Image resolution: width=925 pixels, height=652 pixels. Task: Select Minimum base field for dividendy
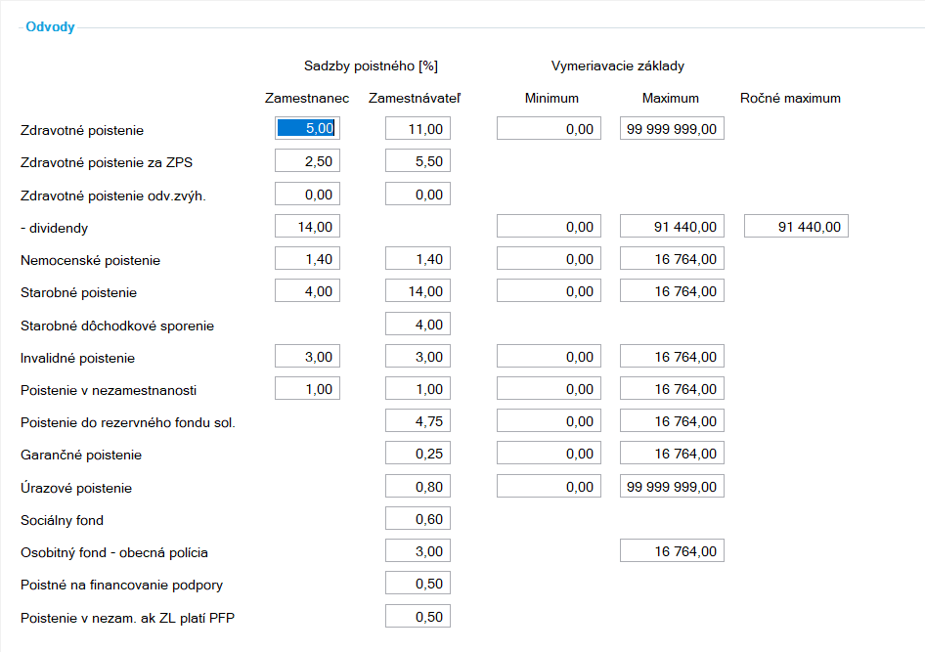[x=549, y=227]
